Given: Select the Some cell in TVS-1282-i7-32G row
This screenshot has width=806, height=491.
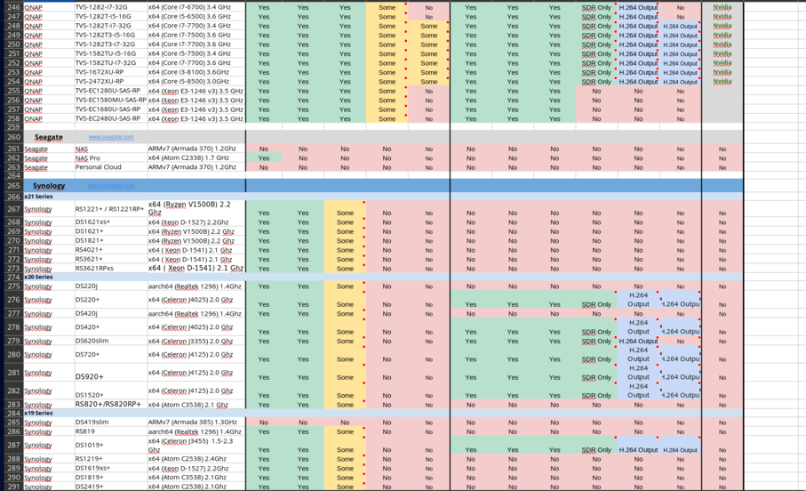Looking at the screenshot, I should tap(387, 8).
